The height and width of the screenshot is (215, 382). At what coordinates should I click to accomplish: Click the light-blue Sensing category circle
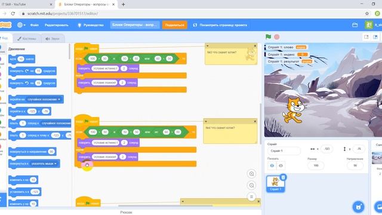tap(1, 110)
